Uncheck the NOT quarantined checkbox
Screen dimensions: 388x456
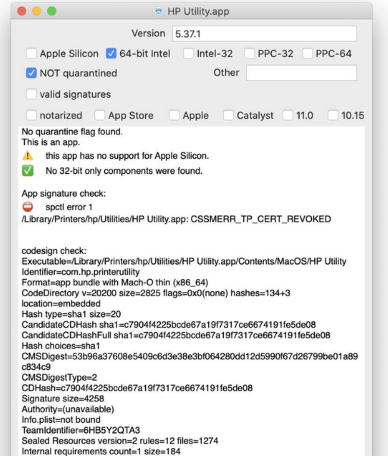coord(31,73)
